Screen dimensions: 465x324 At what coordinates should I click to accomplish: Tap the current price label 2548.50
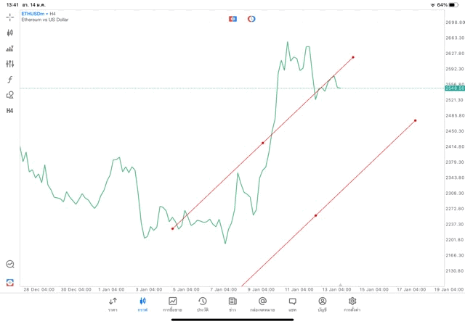click(x=456, y=88)
